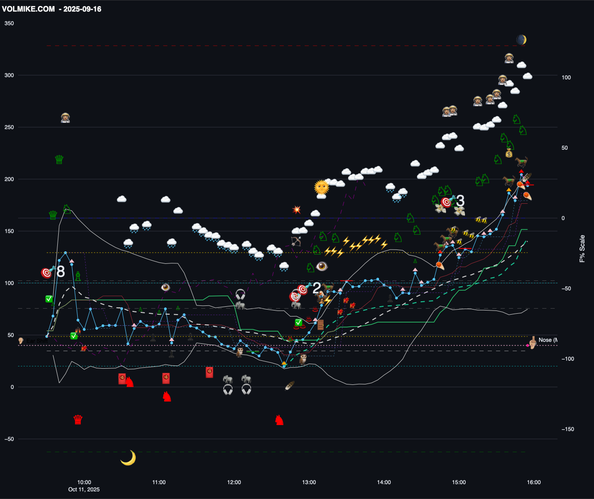The height and width of the screenshot is (499, 594).
Task: Click the −100 tick on F% axis
Action: [x=568, y=359]
